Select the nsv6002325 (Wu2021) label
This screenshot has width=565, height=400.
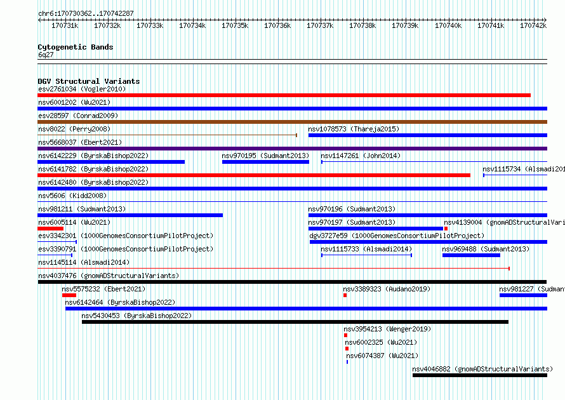pos(381,342)
